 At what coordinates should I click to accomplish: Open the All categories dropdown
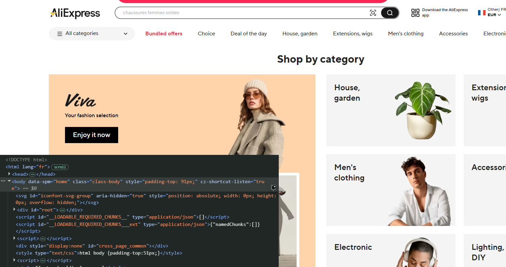[92, 33]
